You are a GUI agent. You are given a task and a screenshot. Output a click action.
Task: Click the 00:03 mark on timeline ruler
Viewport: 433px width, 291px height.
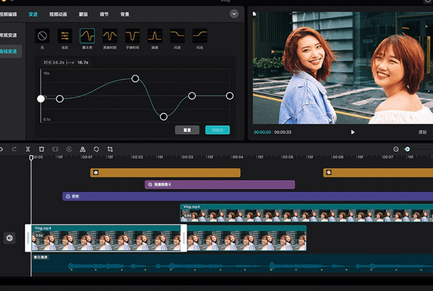point(187,157)
